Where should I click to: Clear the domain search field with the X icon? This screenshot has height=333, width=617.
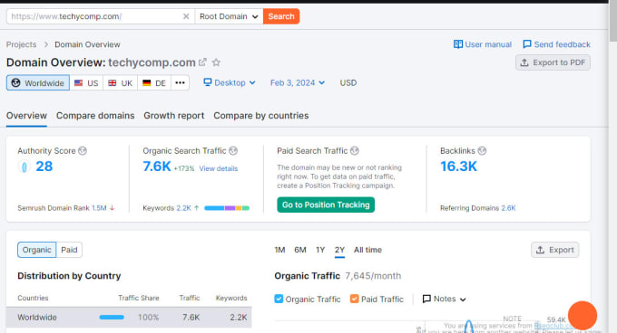tap(186, 16)
